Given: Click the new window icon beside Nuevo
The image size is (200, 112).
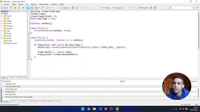Looking at the screenshot, I should point(11,8).
